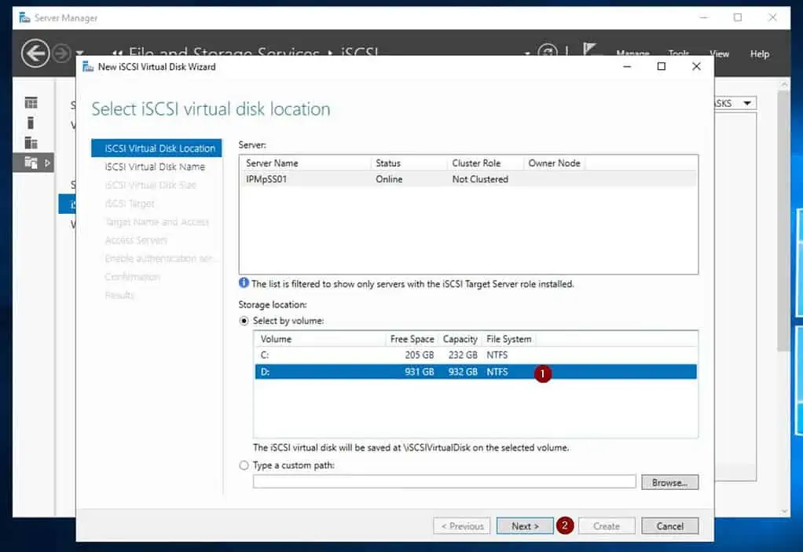Sort servers by the Owner Node column

554,163
